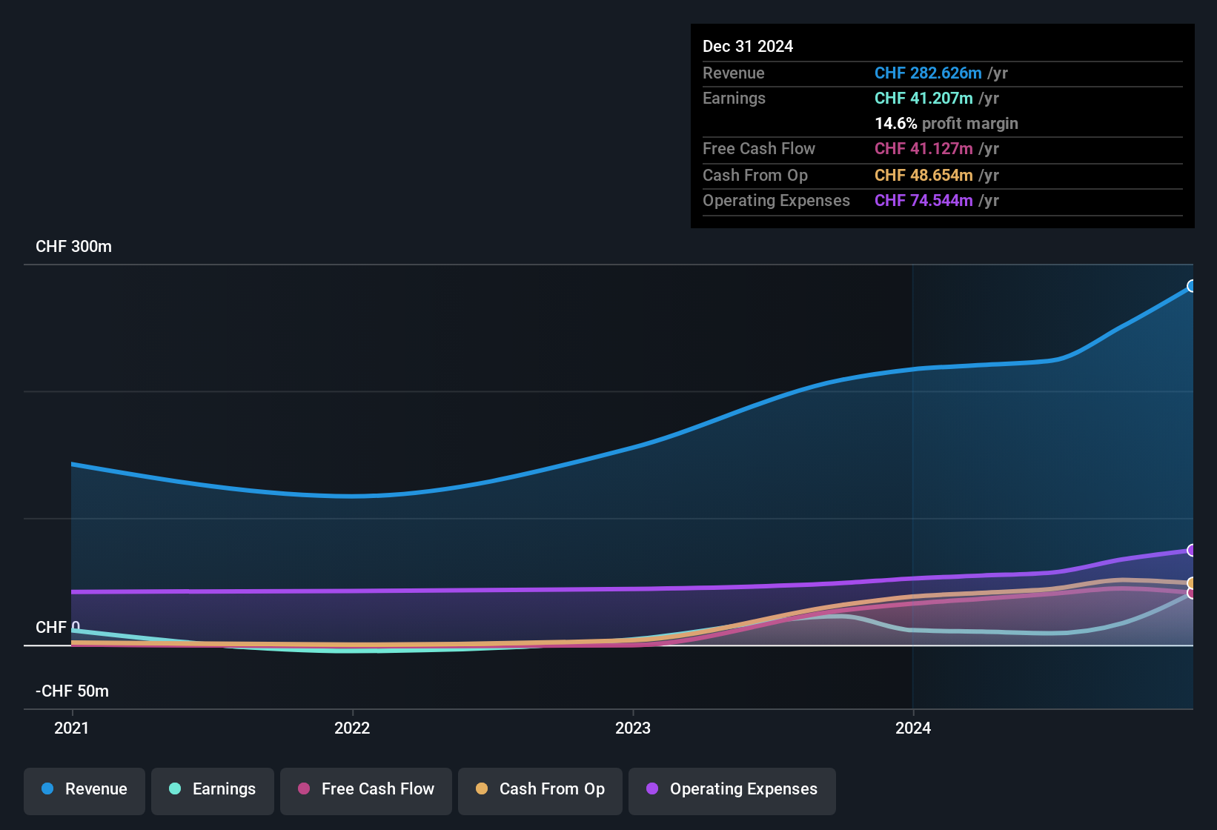1217x830 pixels.
Task: Click the Operating Expenses tooltip row label
Action: pyautogui.click(x=776, y=201)
